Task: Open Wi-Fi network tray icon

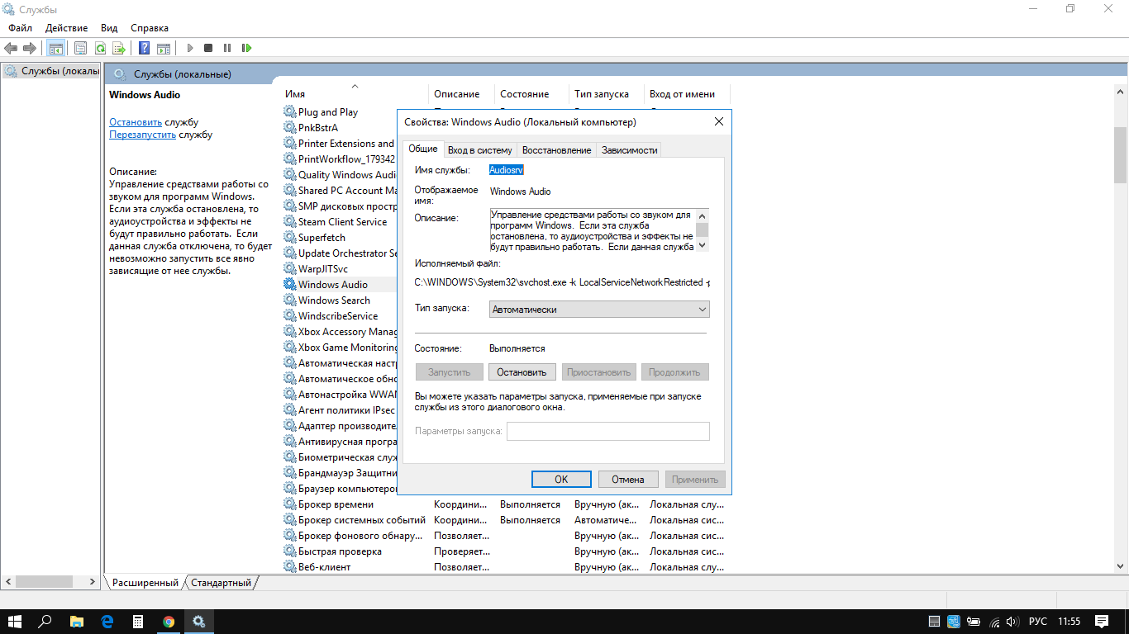Action: (994, 621)
